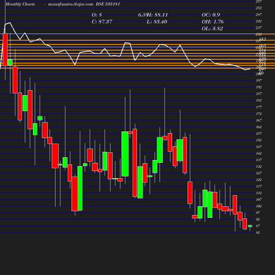The width and height of the screenshot is (275, 275).
Task: Click the 137 price axis label
Action: pyautogui.click(x=258, y=160)
